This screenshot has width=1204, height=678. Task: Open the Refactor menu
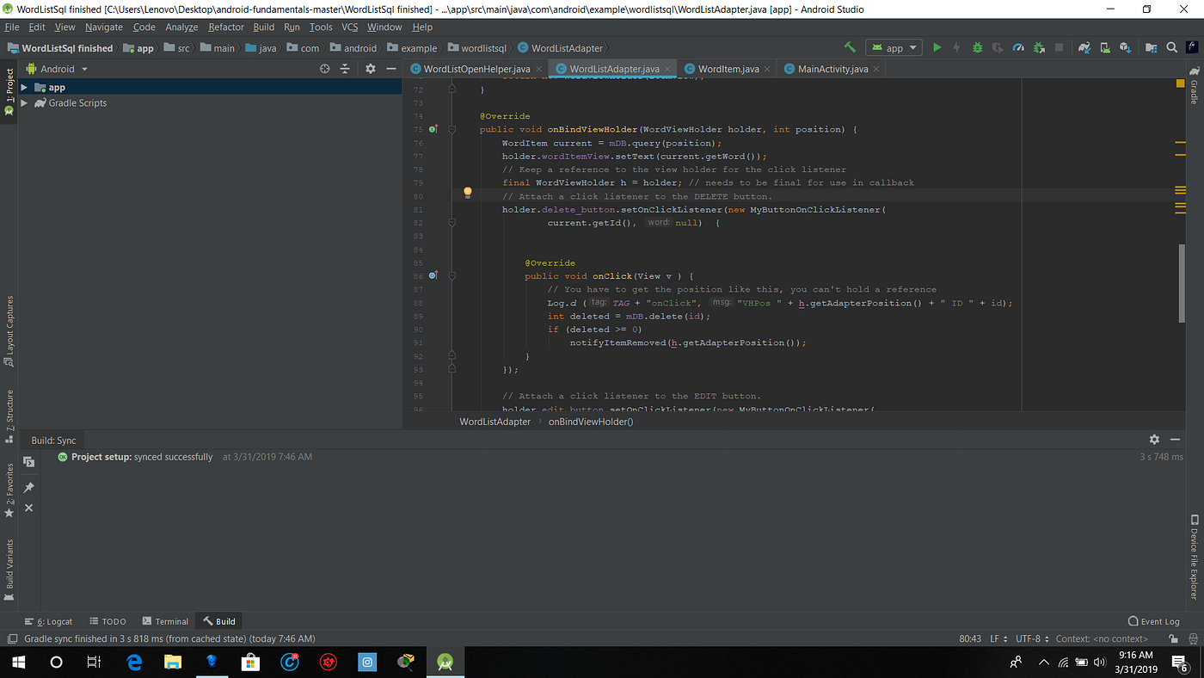click(225, 27)
